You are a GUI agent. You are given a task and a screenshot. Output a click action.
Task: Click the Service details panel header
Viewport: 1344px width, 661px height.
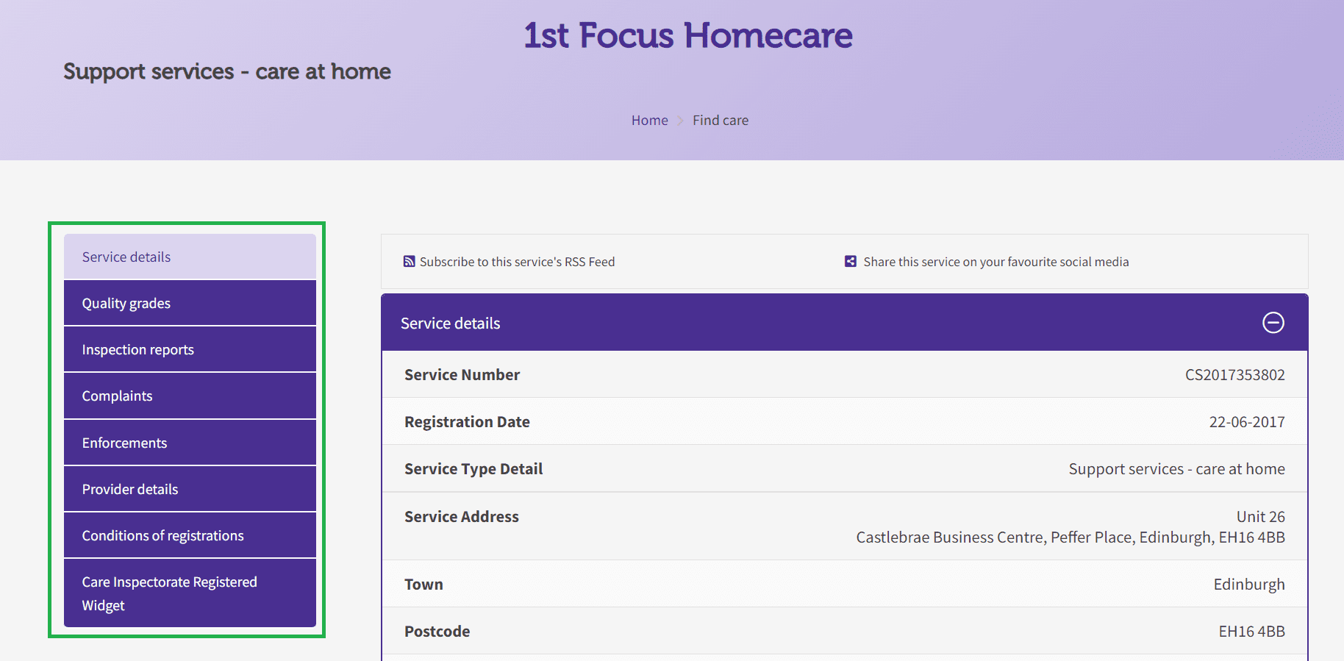[x=844, y=323]
